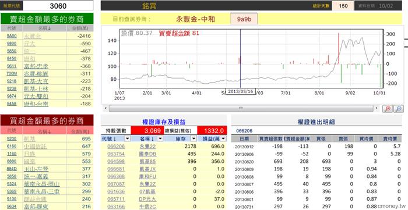This screenshot has height=210, width=408.
Task: Open warrant code 064598 link
Action: [116, 162]
